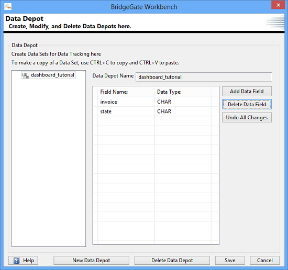Image resolution: width=288 pixels, height=270 pixels.
Task: Close the BridgeGate Workbench window
Action: [x=278, y=5]
